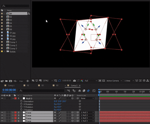Toggle shy switch for Face layer 3
Image resolution: width=150 pixels, height=124 pixels.
coord(55,115)
